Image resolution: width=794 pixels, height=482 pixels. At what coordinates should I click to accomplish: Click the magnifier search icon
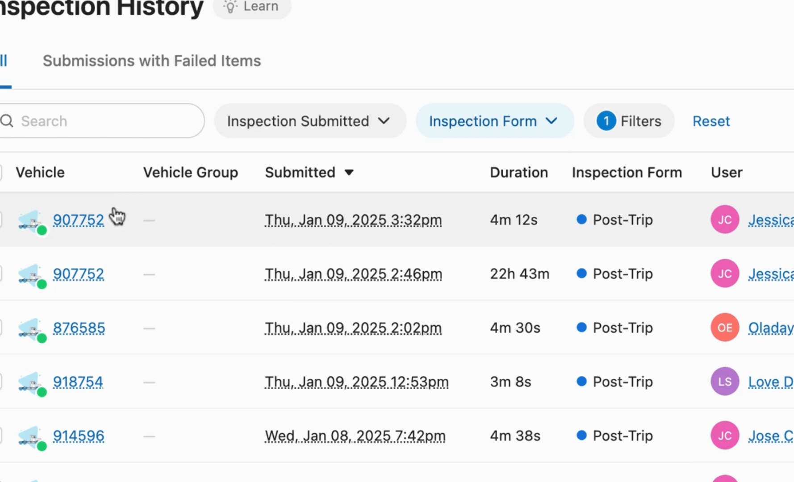pos(7,121)
